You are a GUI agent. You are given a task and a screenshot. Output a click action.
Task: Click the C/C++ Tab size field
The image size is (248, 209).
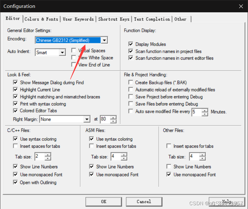click(40, 156)
